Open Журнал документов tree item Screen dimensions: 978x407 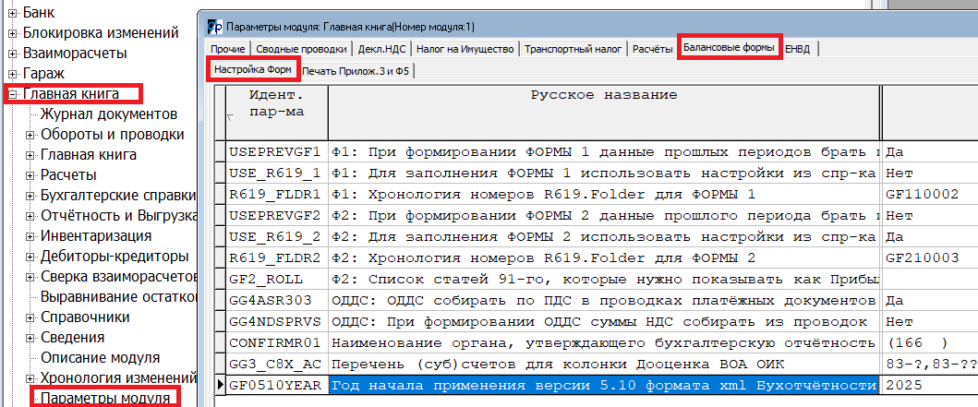pos(108,114)
